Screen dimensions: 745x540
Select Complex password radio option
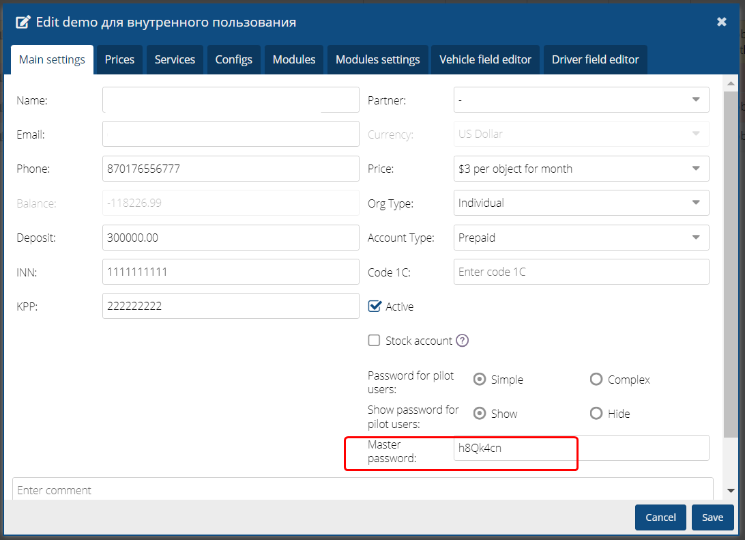click(x=596, y=380)
